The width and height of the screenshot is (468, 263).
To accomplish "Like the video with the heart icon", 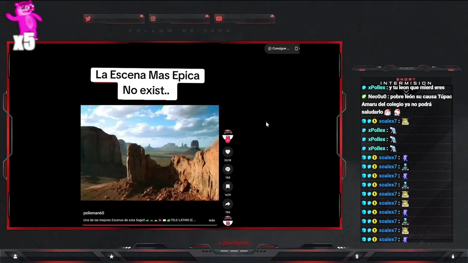I will point(227,152).
